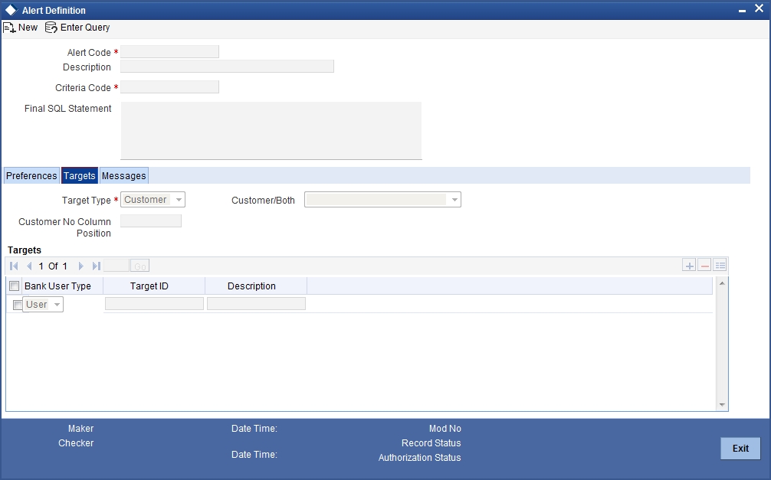This screenshot has height=480, width=771.
Task: Click the Targets table scroll up arrow
Action: click(722, 283)
